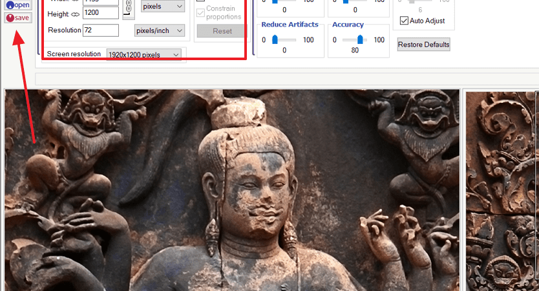Click the Screen resolution label
Image resolution: width=539 pixels, height=291 pixels.
tap(74, 54)
